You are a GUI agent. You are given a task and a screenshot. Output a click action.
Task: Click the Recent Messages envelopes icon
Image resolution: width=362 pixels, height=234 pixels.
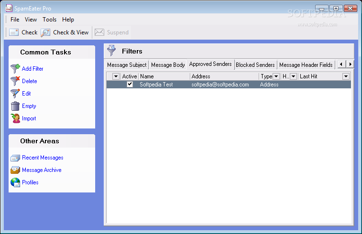coord(15,158)
